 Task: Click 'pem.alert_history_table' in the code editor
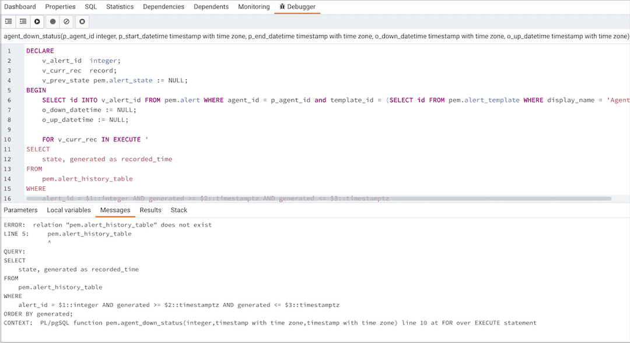click(87, 179)
